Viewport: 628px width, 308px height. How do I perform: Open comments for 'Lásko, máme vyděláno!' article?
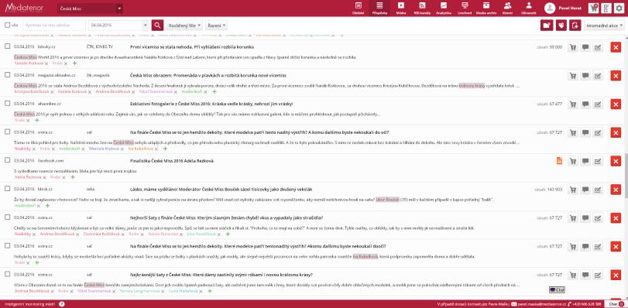pos(585,190)
